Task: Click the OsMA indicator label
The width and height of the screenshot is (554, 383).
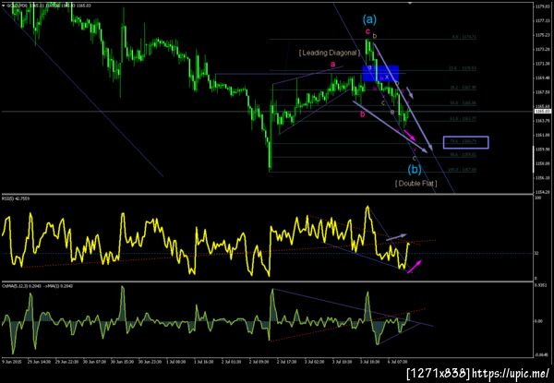Action: click(38, 286)
